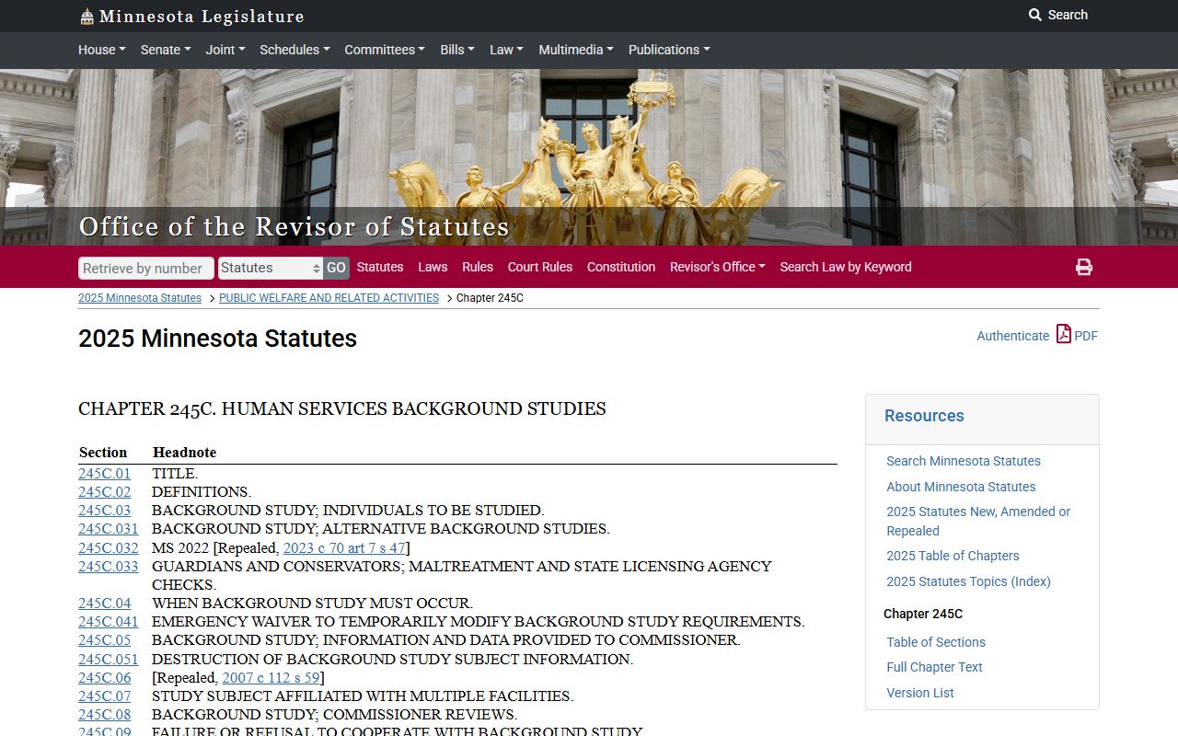Open the Joint dropdown menu
1178x736 pixels.
pos(225,50)
